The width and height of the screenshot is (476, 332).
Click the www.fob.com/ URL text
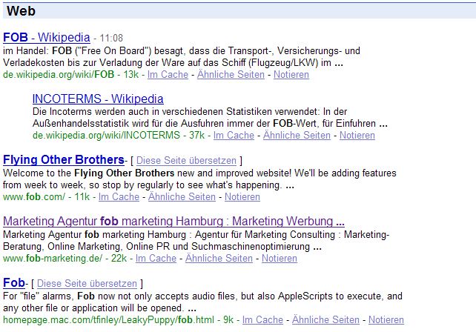coord(34,196)
